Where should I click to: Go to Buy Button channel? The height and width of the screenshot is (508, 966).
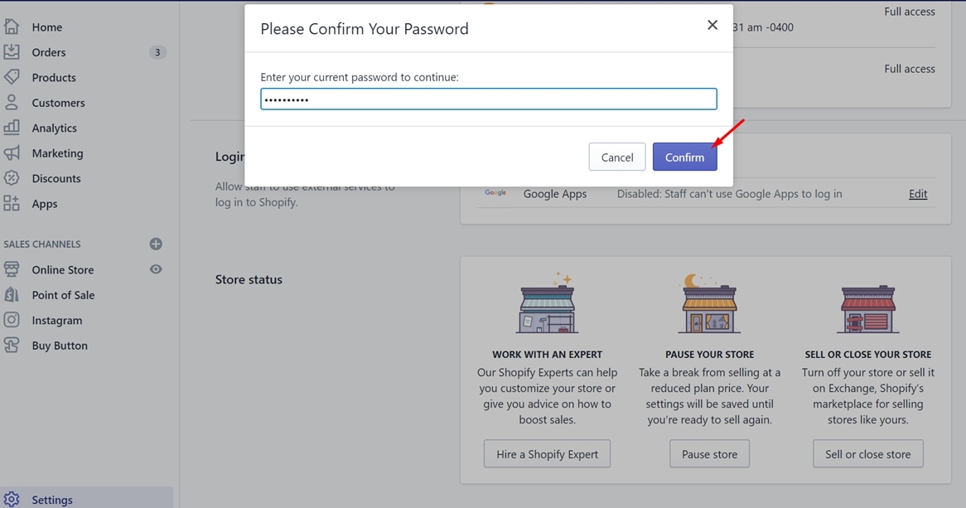click(60, 346)
